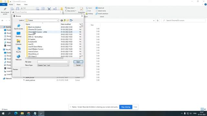Open Microsoft Edge from the taskbar
Screen dimensions: 207x116
pos(16,113)
